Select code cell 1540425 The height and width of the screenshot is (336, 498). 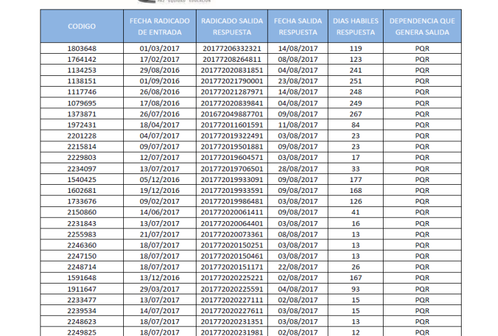[x=81, y=179]
